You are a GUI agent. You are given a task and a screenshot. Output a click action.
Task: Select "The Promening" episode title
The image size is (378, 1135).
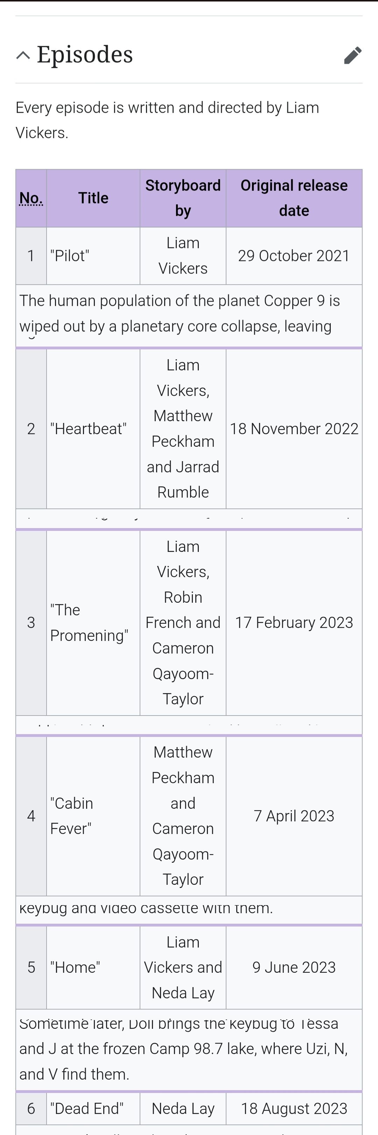89,623
